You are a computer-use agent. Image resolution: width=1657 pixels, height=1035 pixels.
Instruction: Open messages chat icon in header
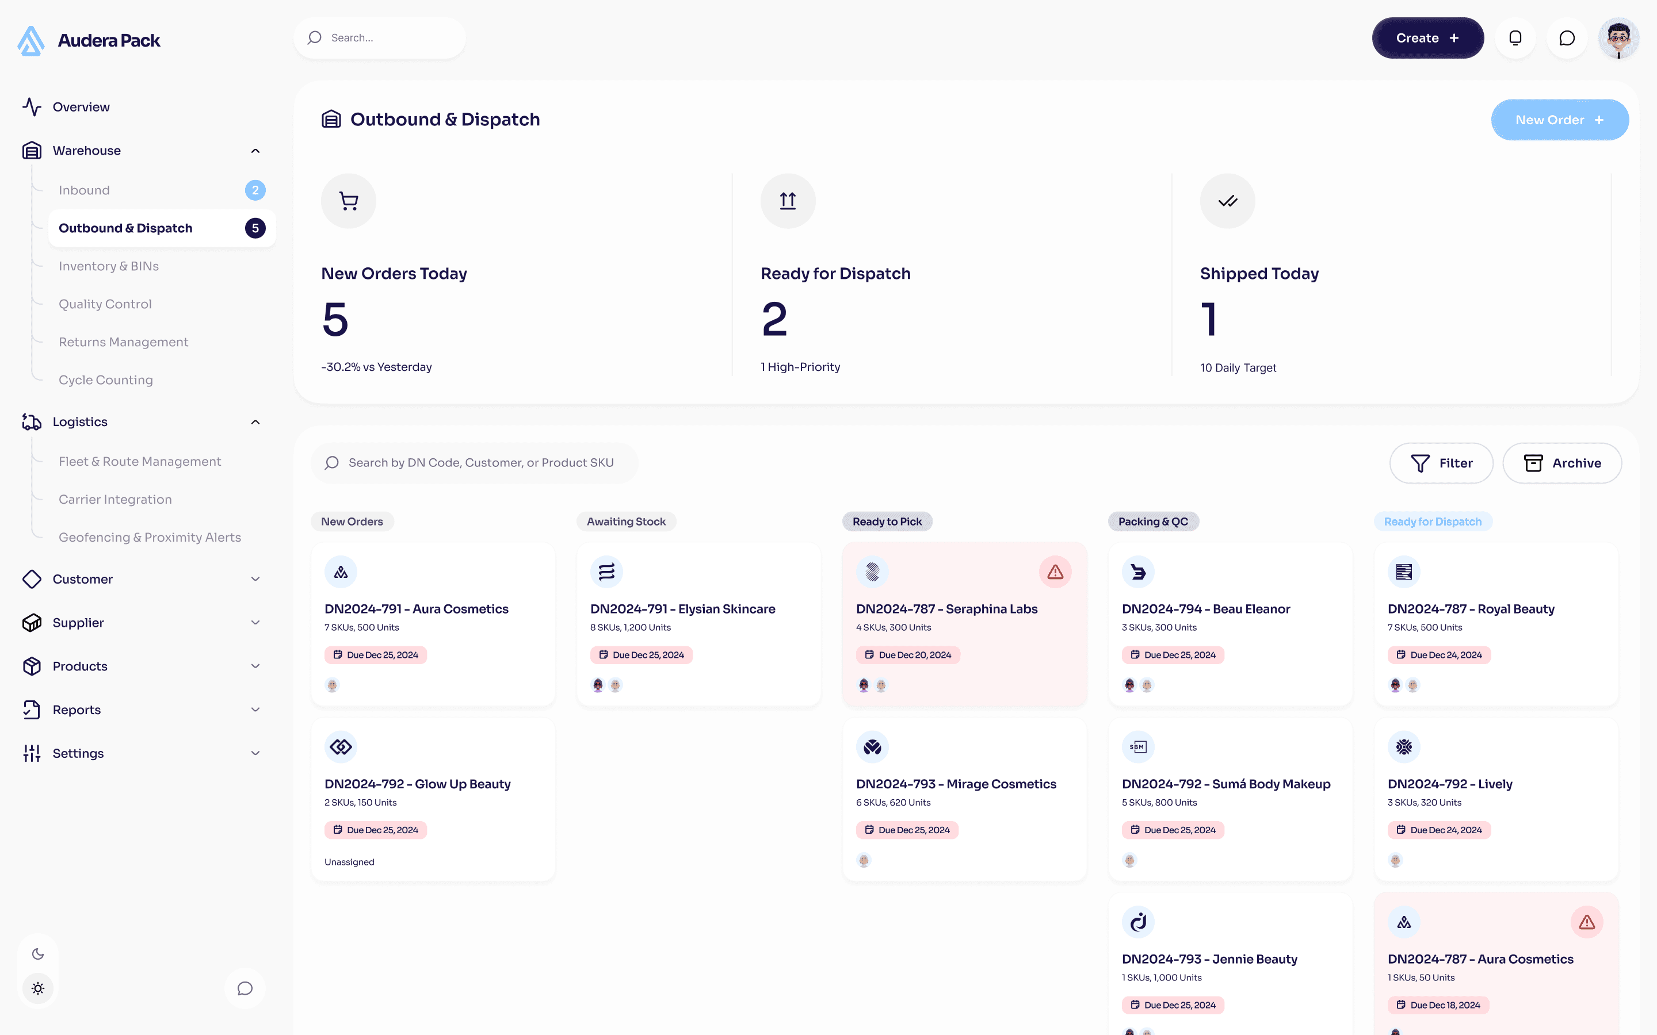1567,37
